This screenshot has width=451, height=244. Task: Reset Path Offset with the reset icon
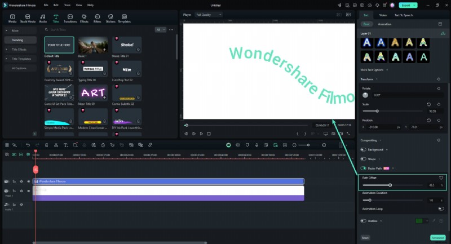[x=441, y=178]
